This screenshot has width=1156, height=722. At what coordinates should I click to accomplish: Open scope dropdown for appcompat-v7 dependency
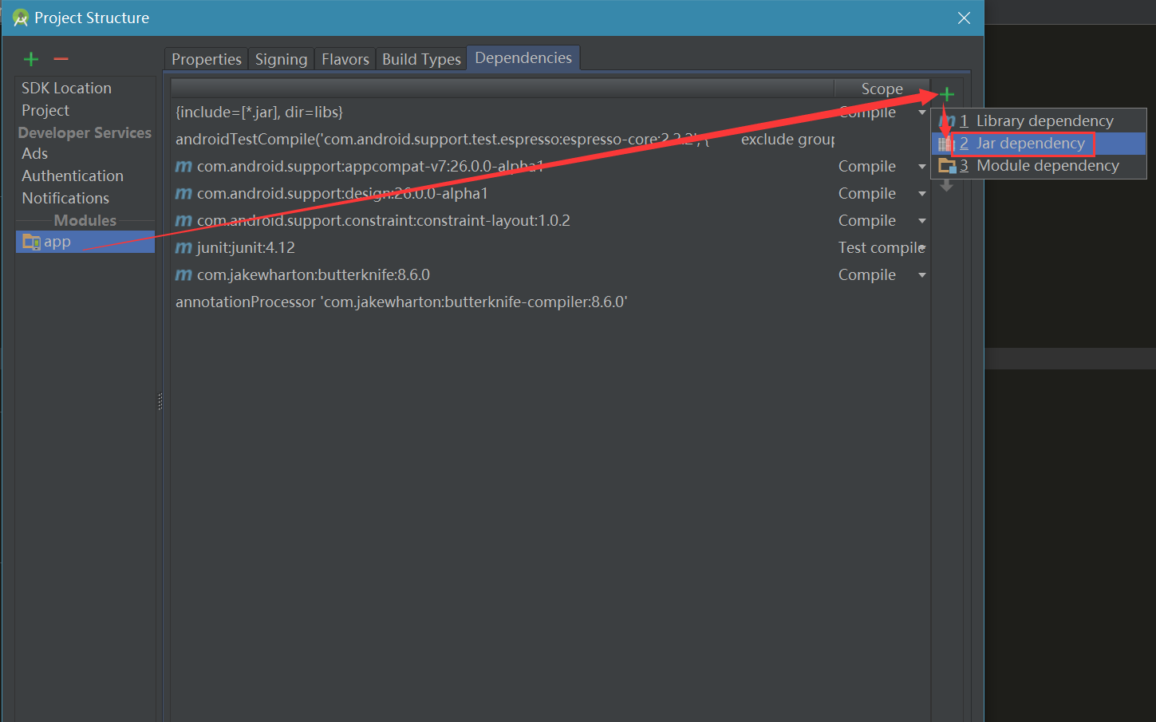922,167
